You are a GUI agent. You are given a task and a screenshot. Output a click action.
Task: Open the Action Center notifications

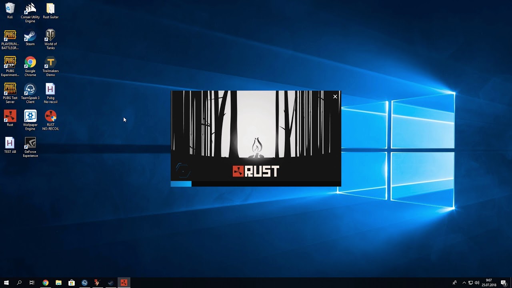(x=504, y=283)
